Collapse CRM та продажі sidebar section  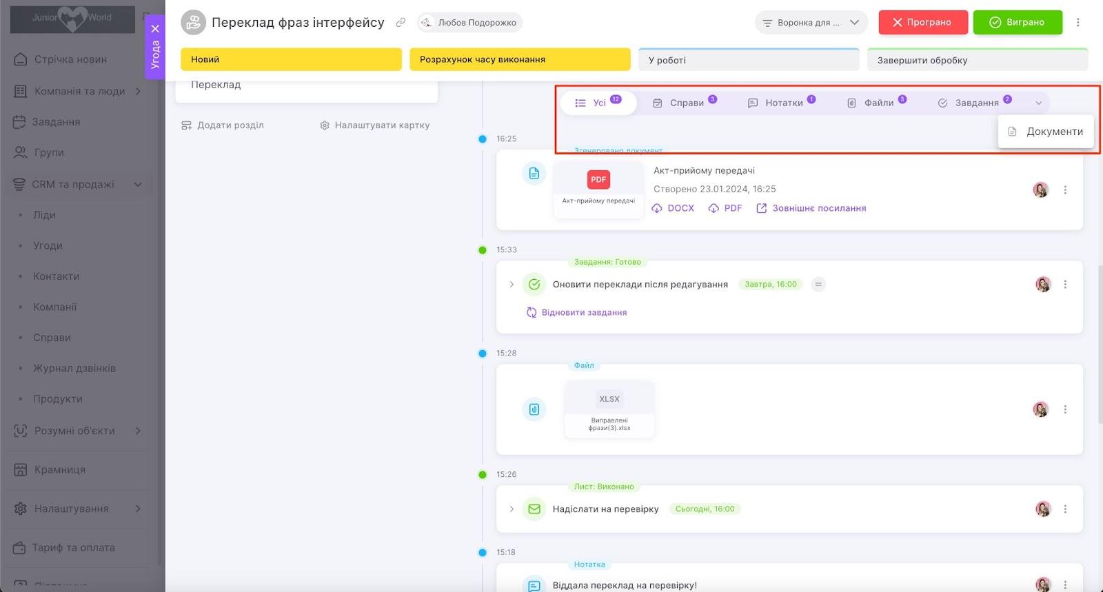pos(138,185)
